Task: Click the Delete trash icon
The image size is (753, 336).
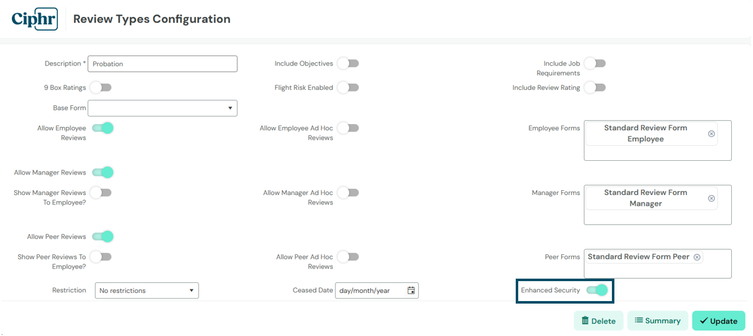Action: pyautogui.click(x=585, y=320)
